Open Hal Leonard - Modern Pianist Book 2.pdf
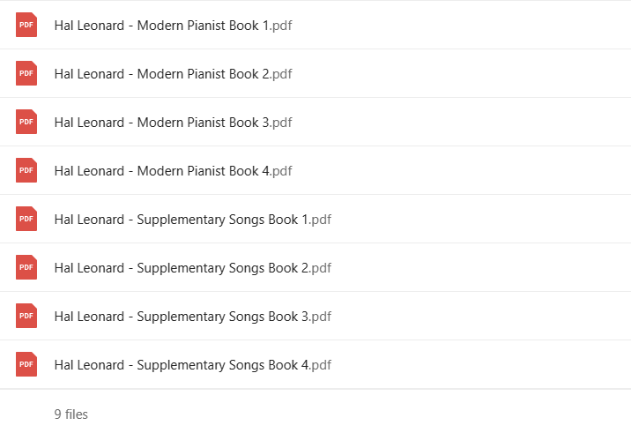 [173, 74]
